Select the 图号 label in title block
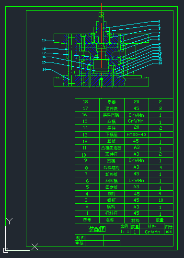The height and width of the screenshot is (258, 184). (x=169, y=227)
